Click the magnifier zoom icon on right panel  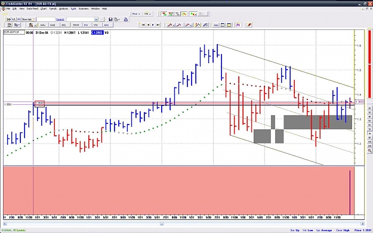pos(369,151)
